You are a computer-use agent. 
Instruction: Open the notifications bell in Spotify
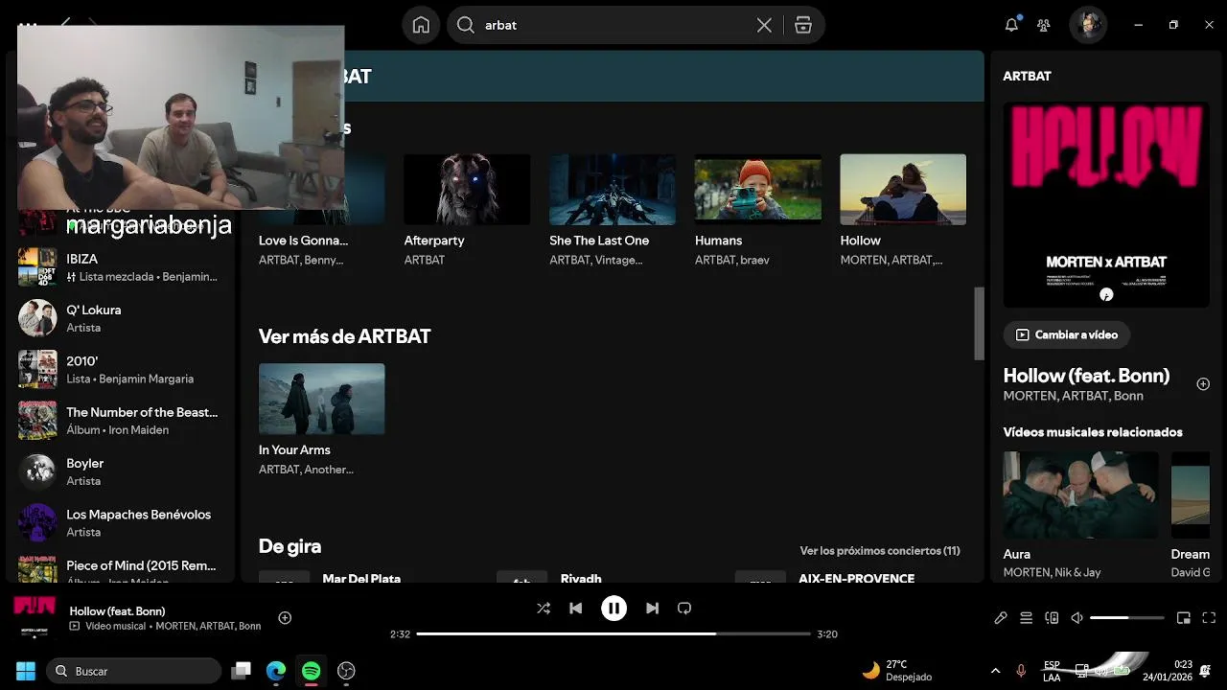point(1011,25)
